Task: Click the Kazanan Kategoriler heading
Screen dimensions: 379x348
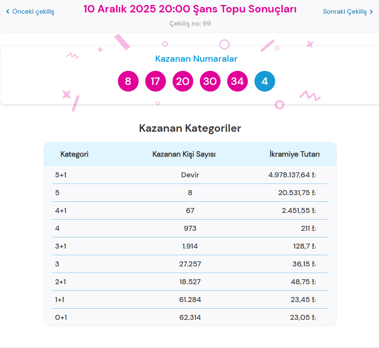Action: pyautogui.click(x=189, y=128)
